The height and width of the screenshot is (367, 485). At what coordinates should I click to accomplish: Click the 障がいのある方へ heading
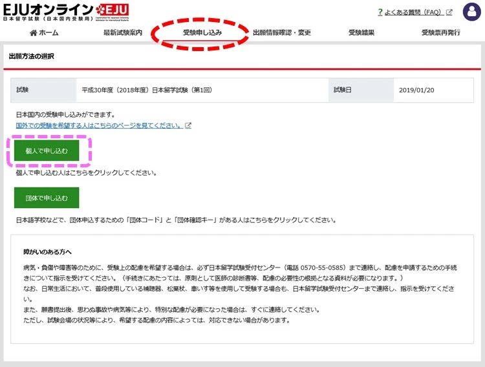click(47, 252)
